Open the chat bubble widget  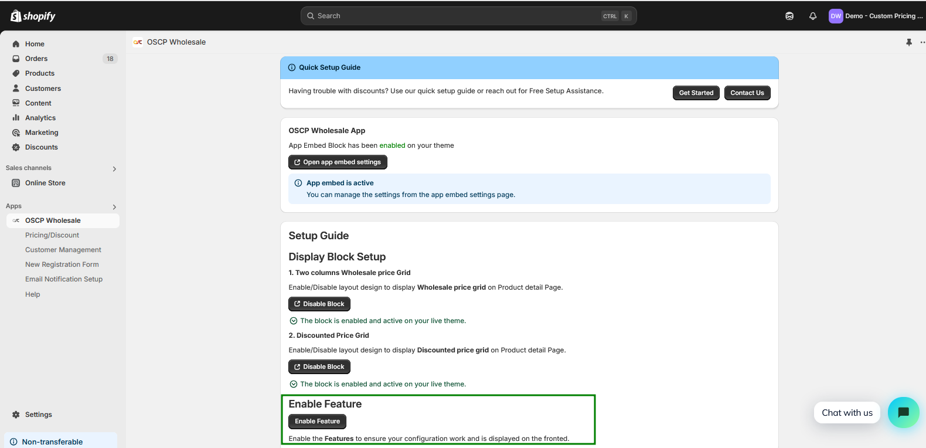click(x=903, y=412)
